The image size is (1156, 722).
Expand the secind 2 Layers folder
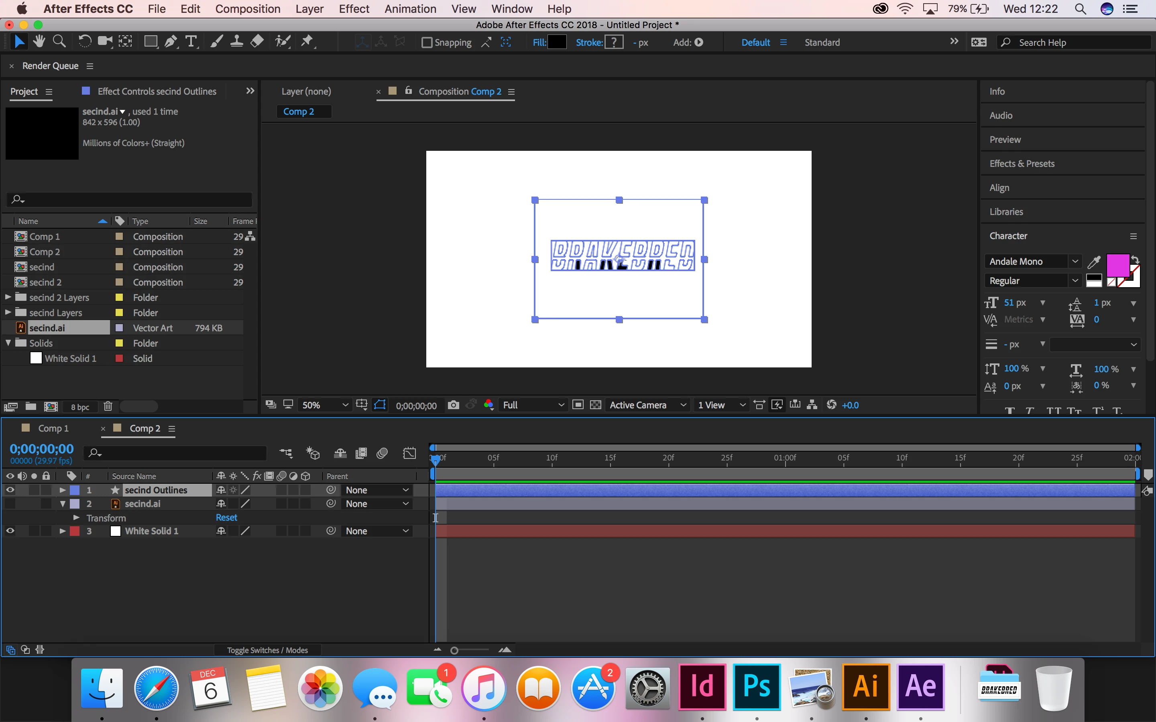[x=8, y=298]
